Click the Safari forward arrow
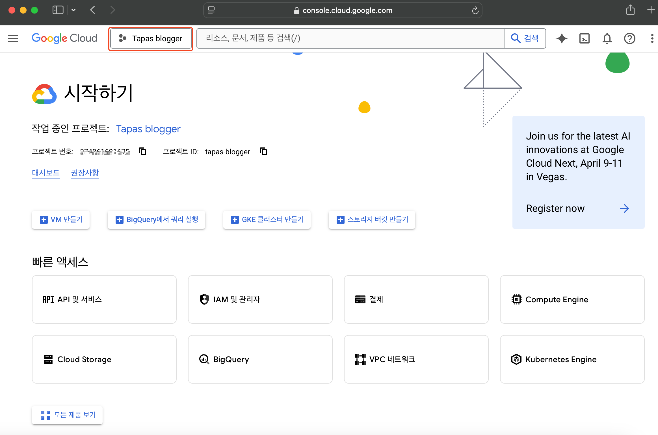The width and height of the screenshot is (658, 435). click(x=112, y=10)
